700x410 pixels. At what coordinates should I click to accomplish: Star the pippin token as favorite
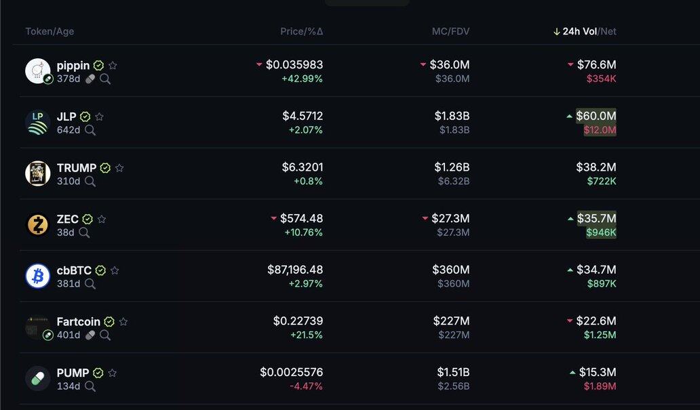coord(113,66)
